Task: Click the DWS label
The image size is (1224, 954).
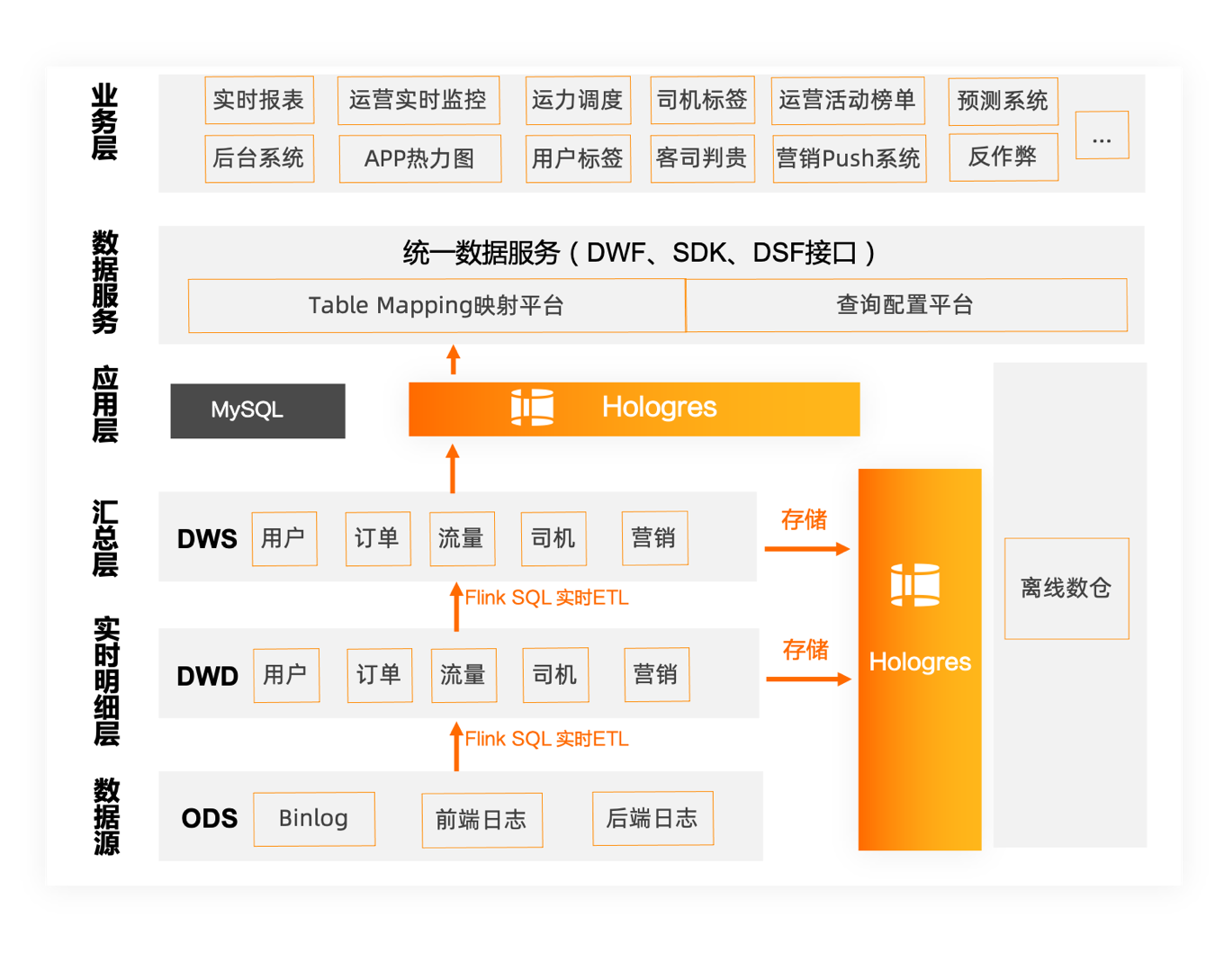Action: [x=207, y=539]
